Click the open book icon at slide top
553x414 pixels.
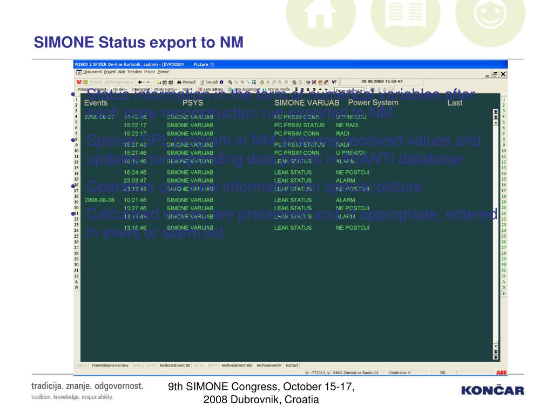point(405,15)
